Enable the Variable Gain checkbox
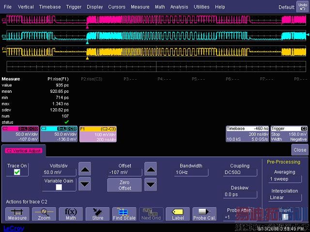This screenshot has height=232, width=310. coord(59,187)
